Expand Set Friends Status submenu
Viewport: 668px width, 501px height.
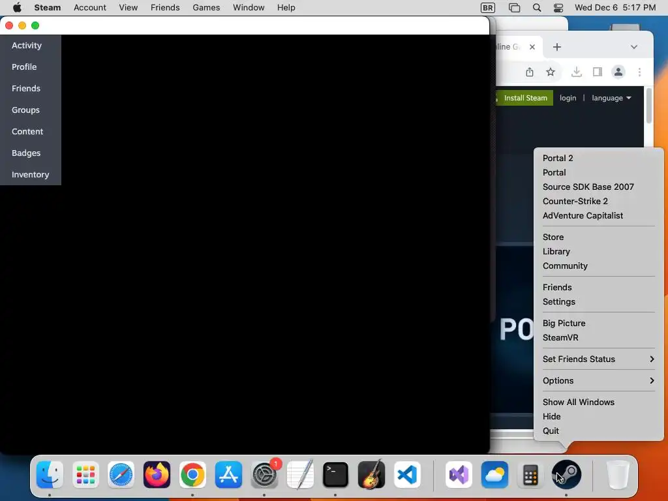[598, 359]
